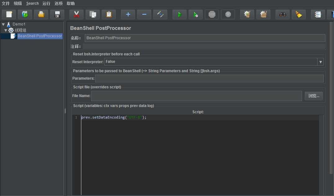Click the Function Helper list icon

[318, 14]
